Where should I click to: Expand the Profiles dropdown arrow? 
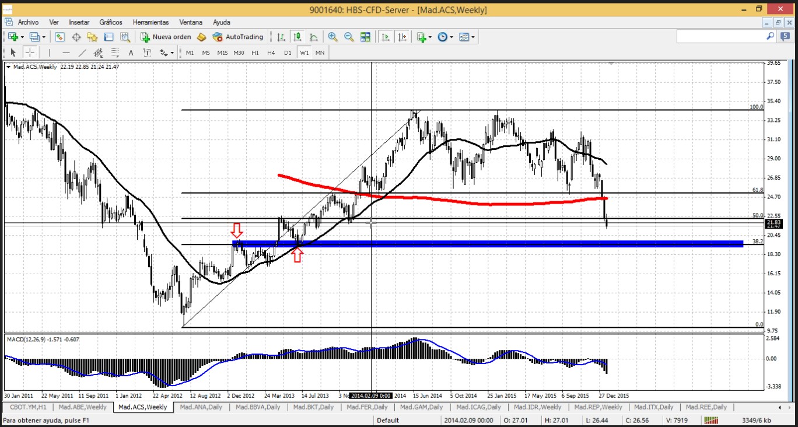click(x=43, y=37)
